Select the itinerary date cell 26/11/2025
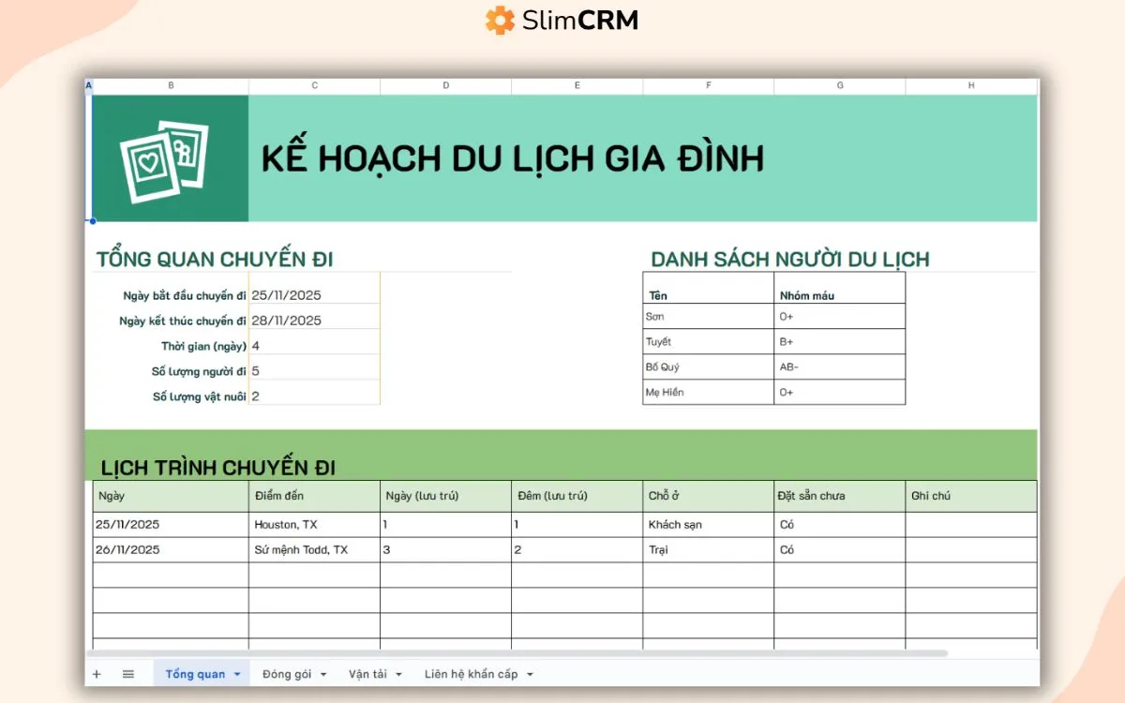The image size is (1125, 703). pos(171,549)
